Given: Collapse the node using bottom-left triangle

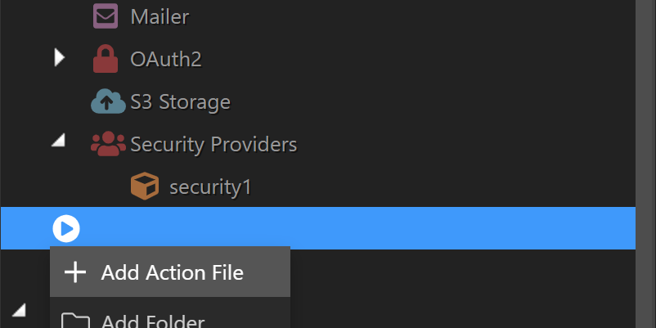Looking at the screenshot, I should coord(19,310).
